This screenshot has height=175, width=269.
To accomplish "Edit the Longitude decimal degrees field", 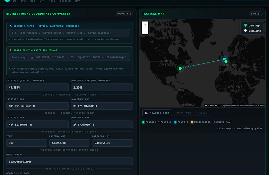I will tap(102, 87).
